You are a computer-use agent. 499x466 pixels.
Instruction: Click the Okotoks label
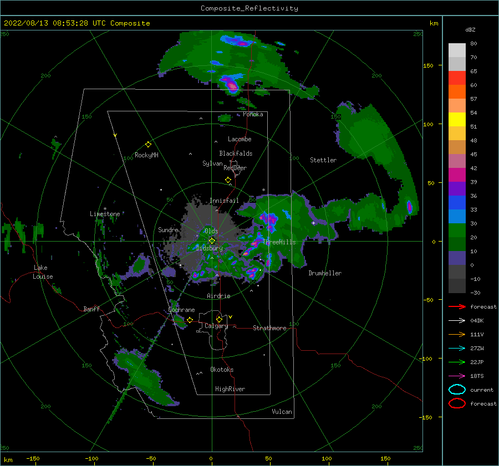(222, 370)
